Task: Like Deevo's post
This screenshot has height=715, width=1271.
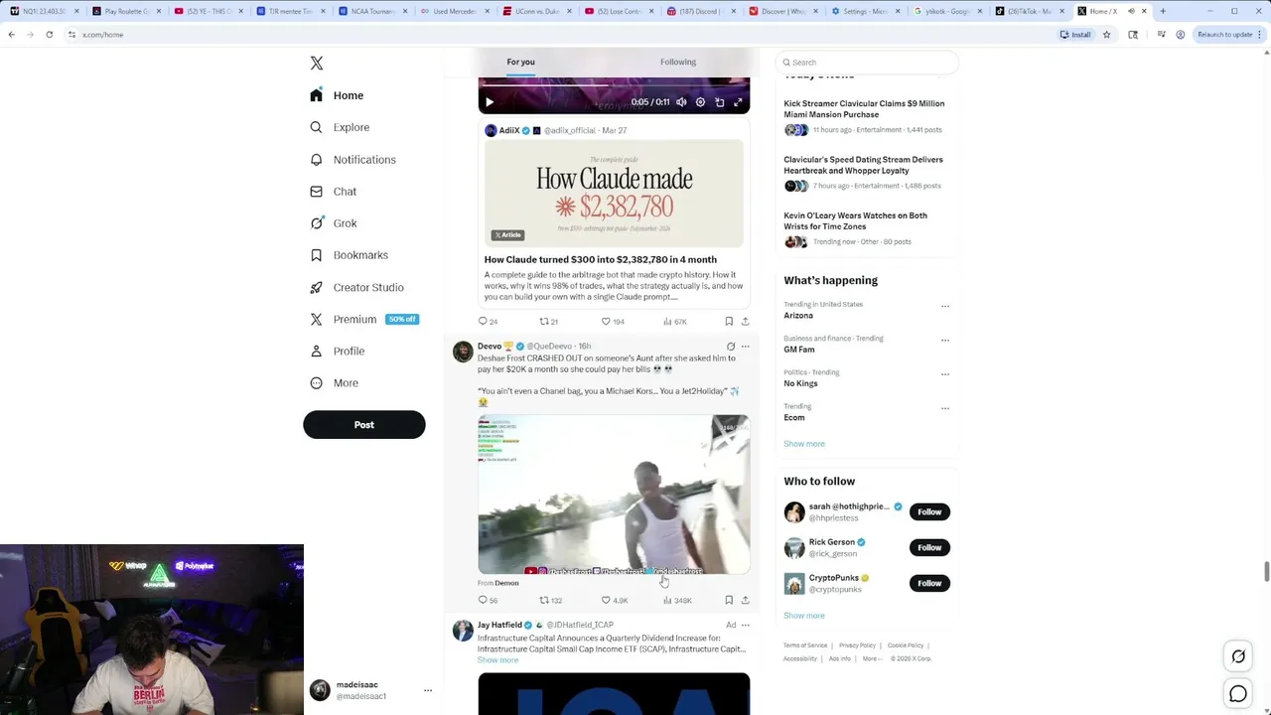Action: point(615,600)
